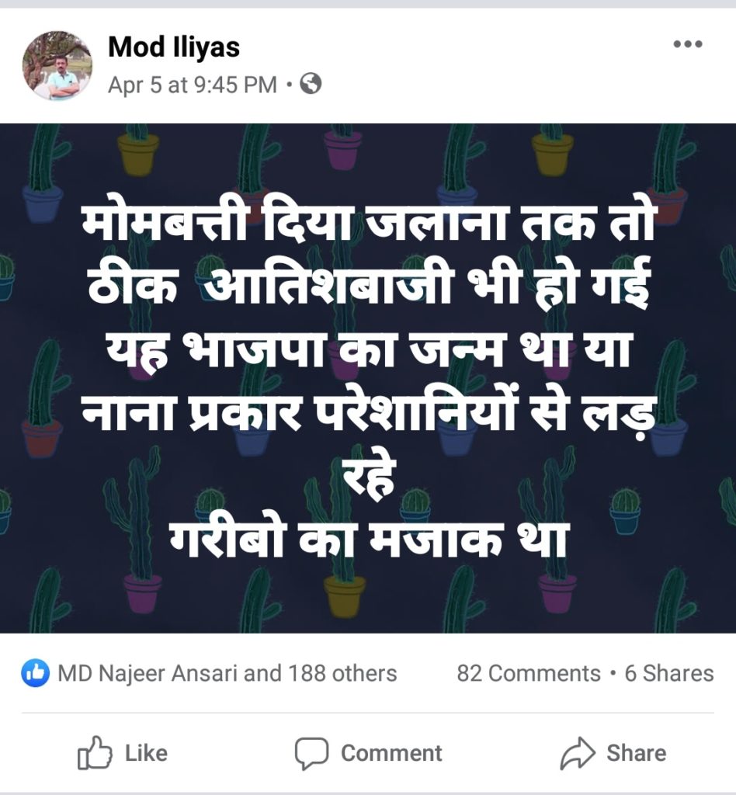The image size is (736, 795).
Task: Click the public globe privacy icon
Action: point(311,84)
